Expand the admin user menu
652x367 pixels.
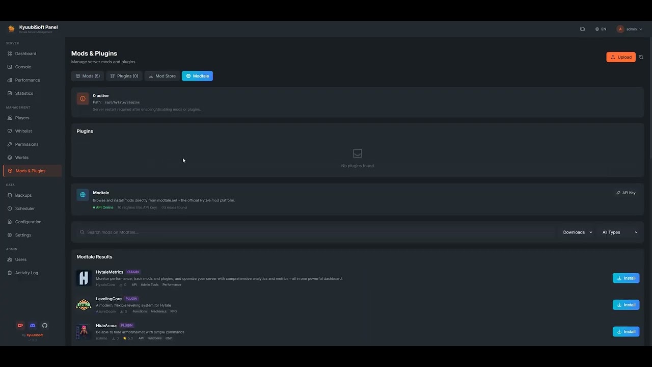click(630, 29)
